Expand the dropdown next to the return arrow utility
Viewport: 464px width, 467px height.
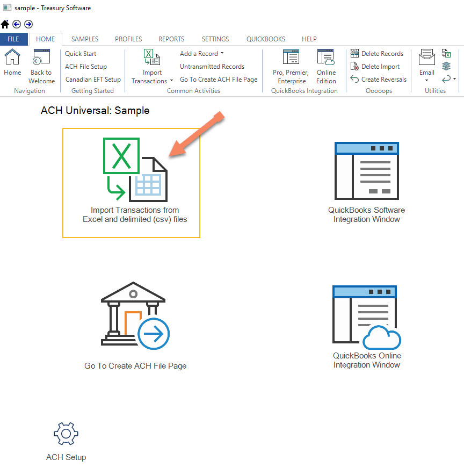click(x=454, y=78)
